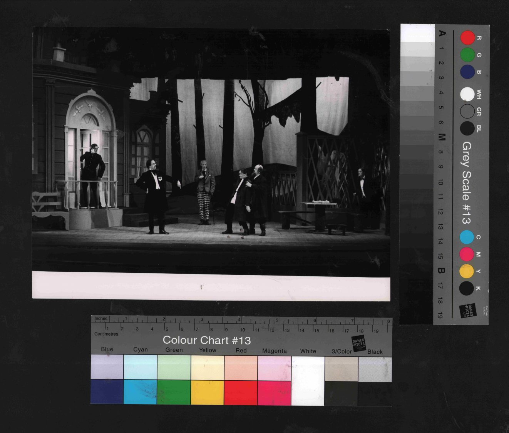Click the Danes-Picta logo on the Colour Chart
Viewport: 509px width, 433px height.
[358, 343]
